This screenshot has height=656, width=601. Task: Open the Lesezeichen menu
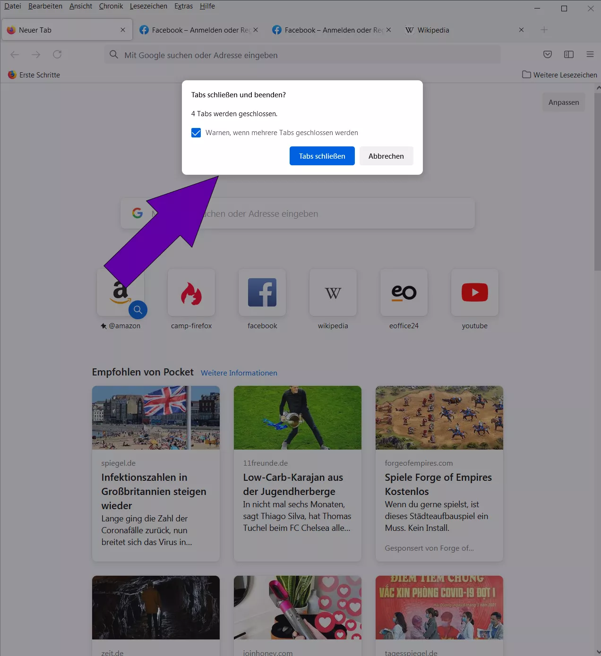pyautogui.click(x=148, y=6)
